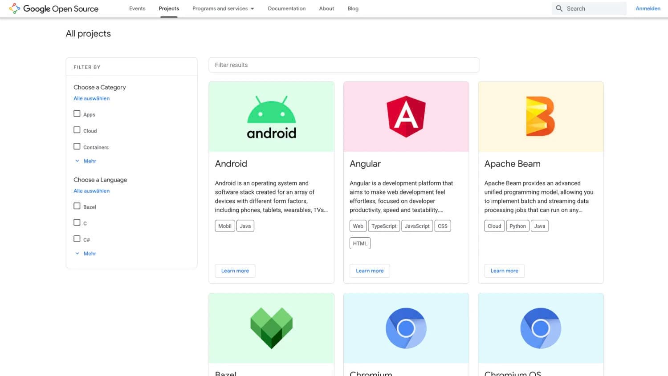The width and height of the screenshot is (668, 376).
Task: Click the Chromium OS logo
Action: click(540, 327)
